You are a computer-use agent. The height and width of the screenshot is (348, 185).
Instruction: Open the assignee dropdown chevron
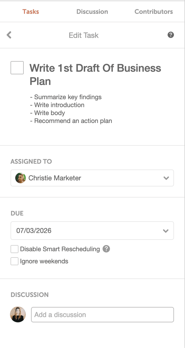tap(166, 178)
